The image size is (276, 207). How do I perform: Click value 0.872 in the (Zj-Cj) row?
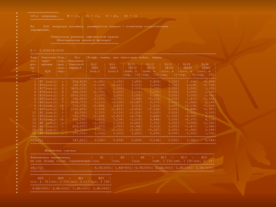118,140
